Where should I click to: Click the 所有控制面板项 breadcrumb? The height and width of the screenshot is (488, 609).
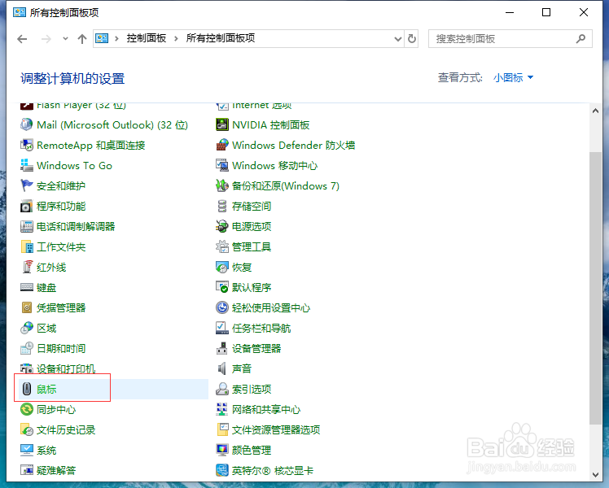click(x=221, y=38)
